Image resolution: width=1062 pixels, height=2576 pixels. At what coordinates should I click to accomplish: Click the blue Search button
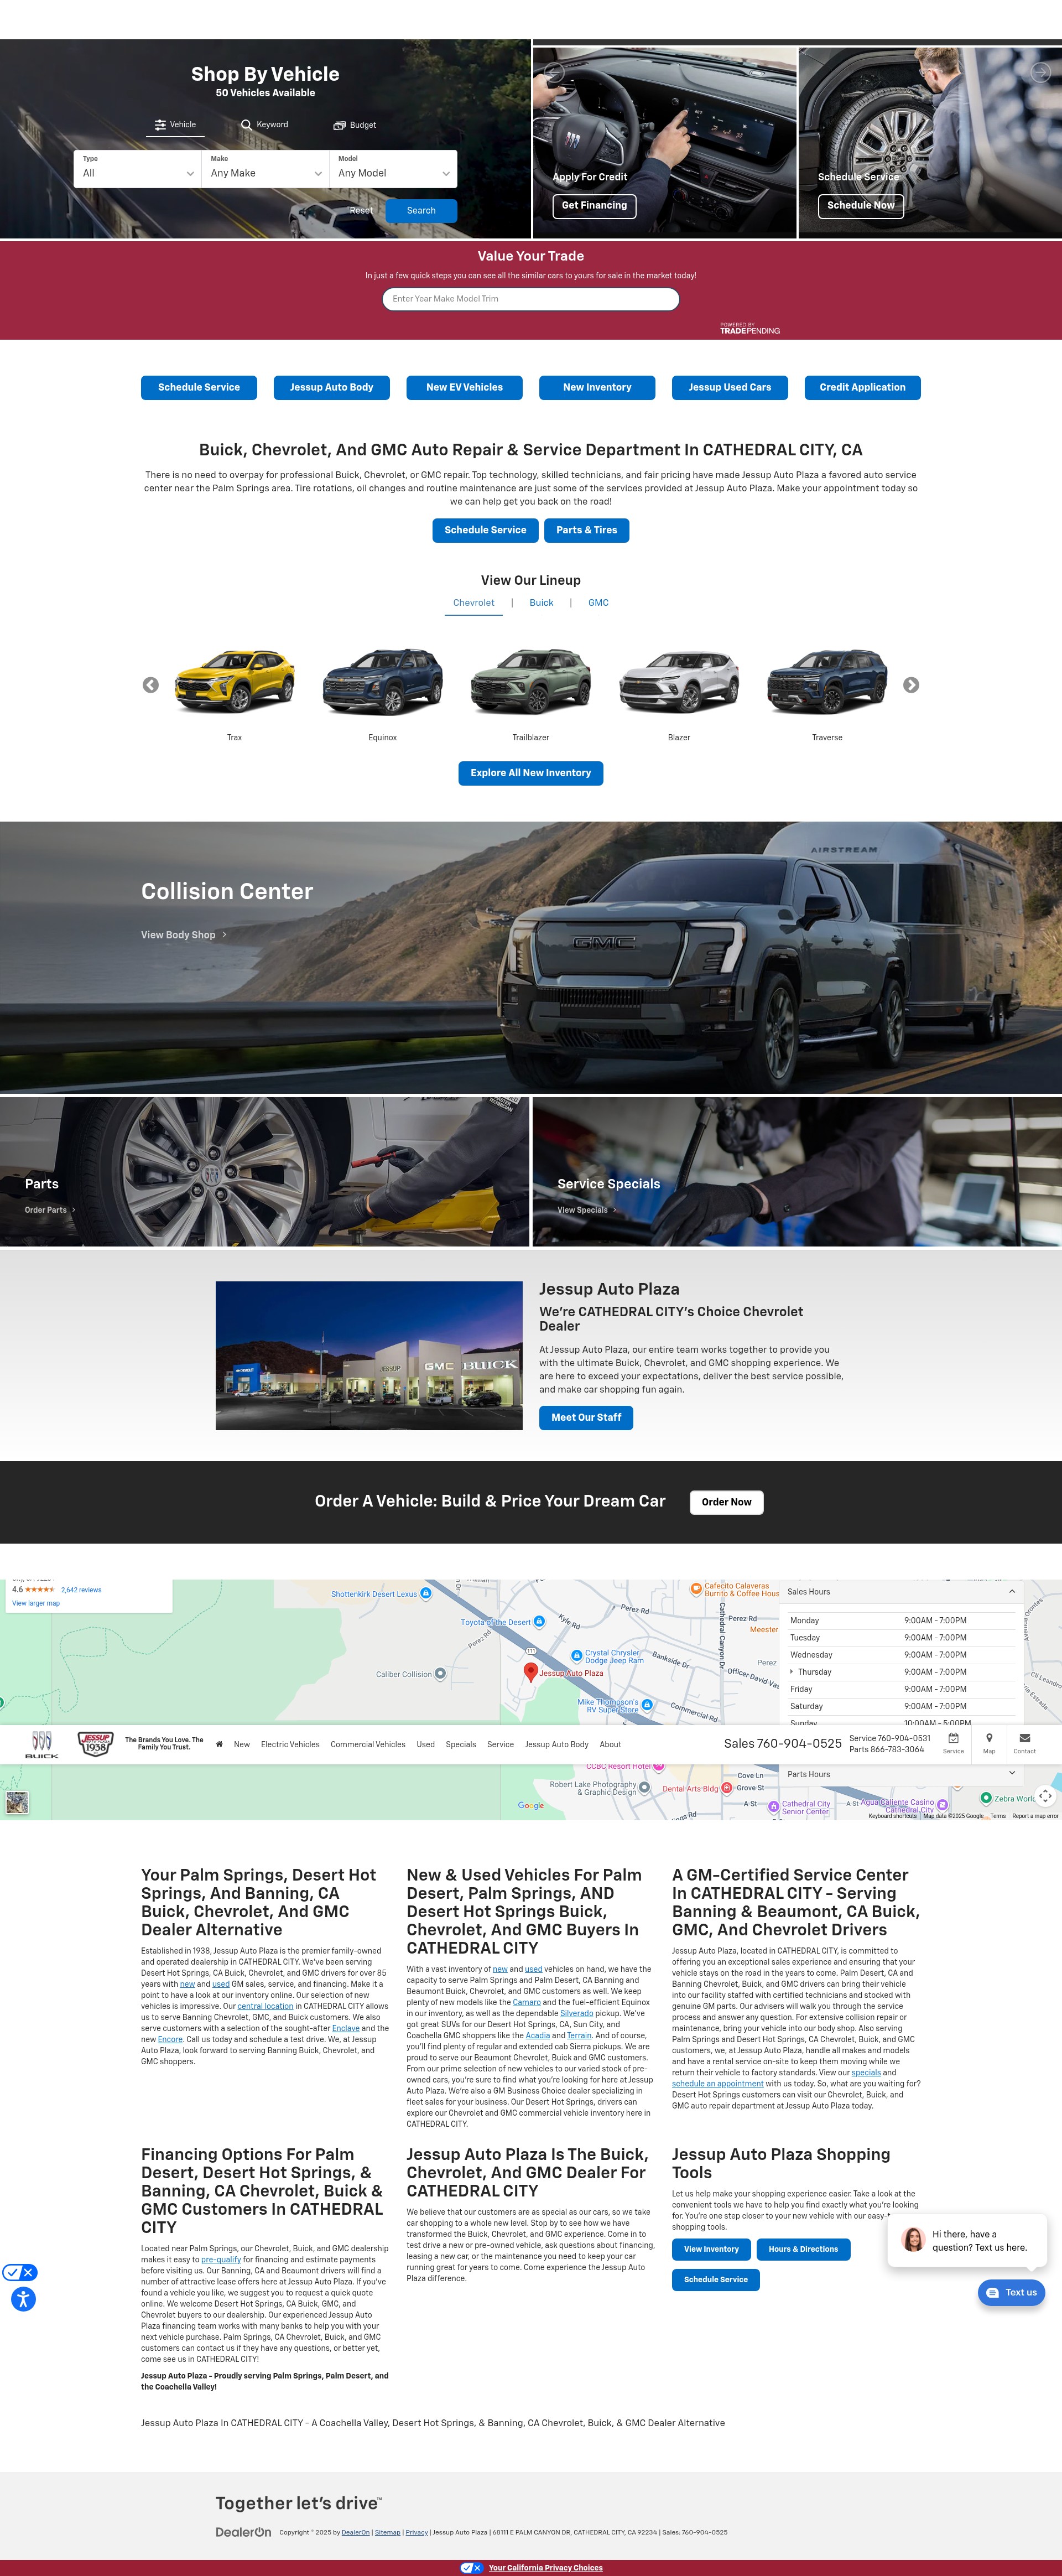[421, 211]
